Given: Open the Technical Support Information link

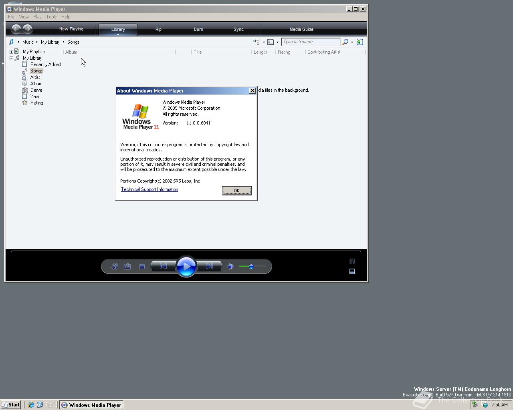Looking at the screenshot, I should pyautogui.click(x=149, y=189).
